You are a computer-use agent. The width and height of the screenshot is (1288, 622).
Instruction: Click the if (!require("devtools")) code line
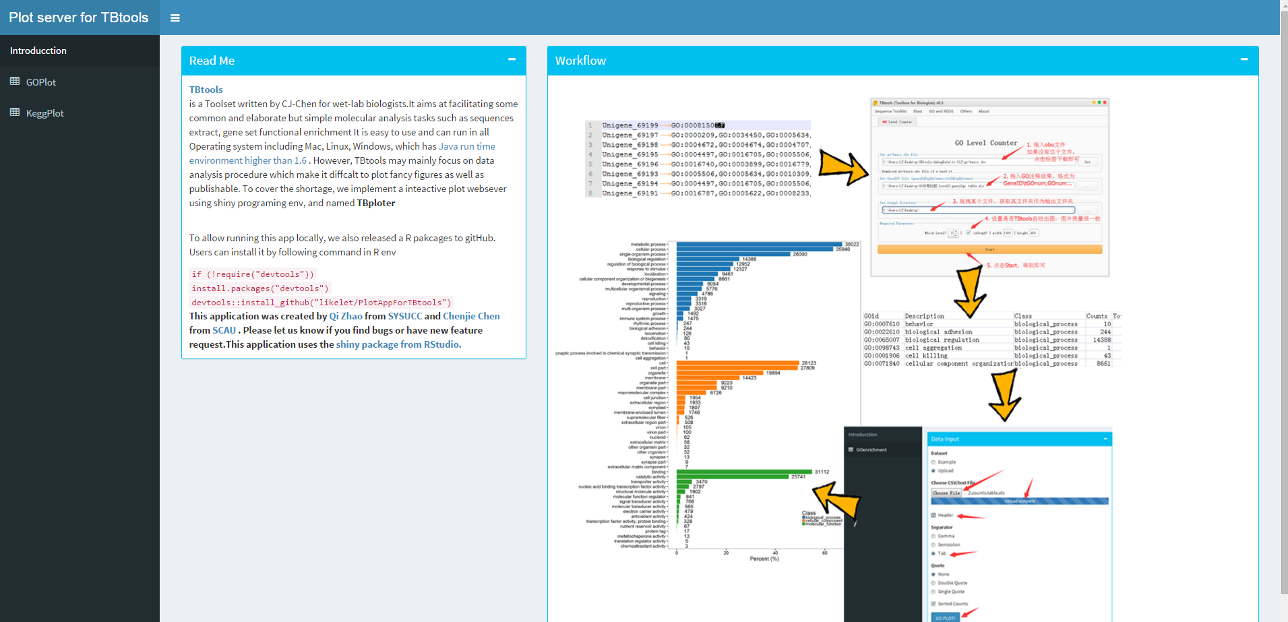pyautogui.click(x=253, y=274)
